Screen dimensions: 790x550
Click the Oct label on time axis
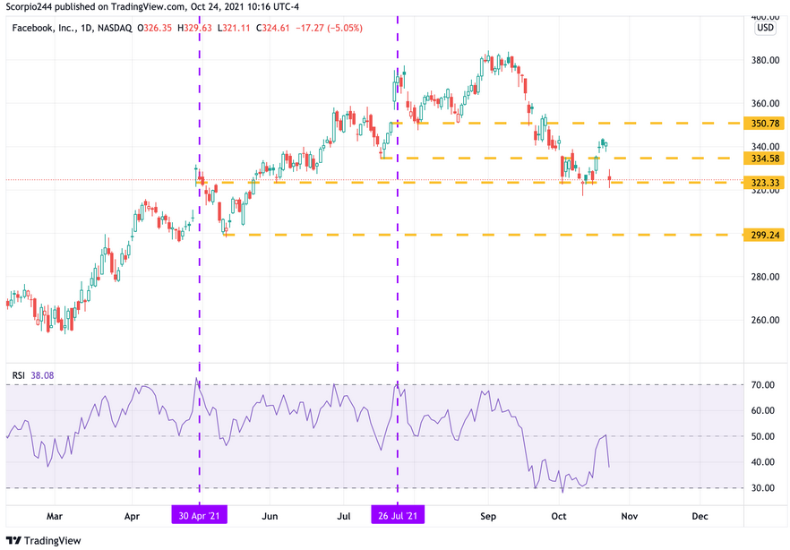click(559, 516)
